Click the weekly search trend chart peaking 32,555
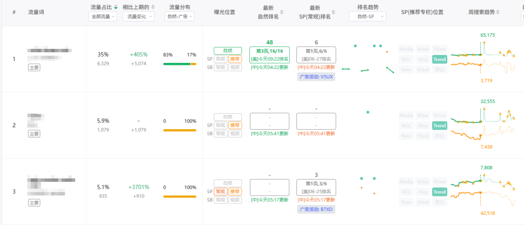 pyautogui.click(x=483, y=124)
